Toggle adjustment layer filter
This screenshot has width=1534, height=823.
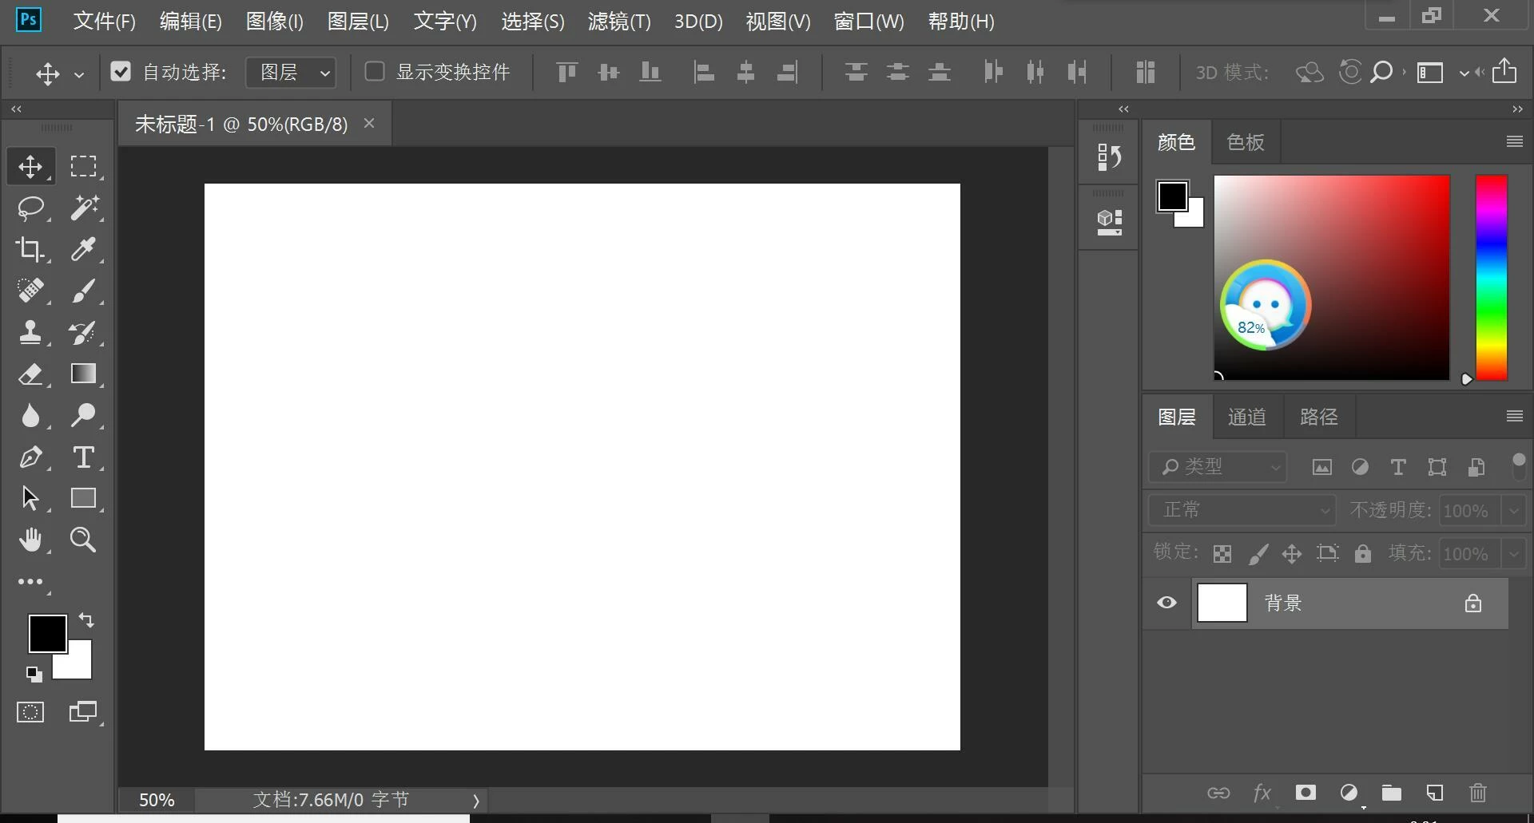pyautogui.click(x=1360, y=467)
